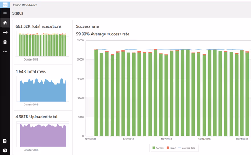This screenshot has height=155, width=251.
Task: Open the More ellipsis menu
Action: tap(5, 52)
